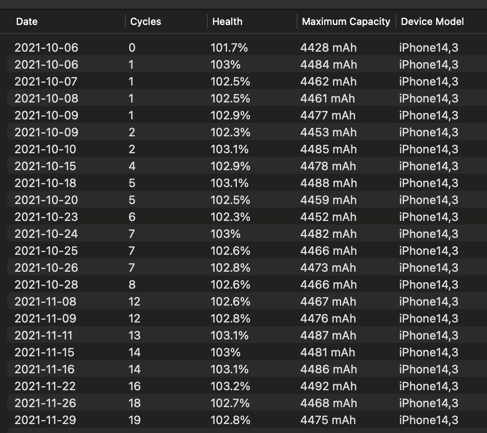Click date cell 2021-11-26
This screenshot has width=487, height=433.
click(45, 403)
